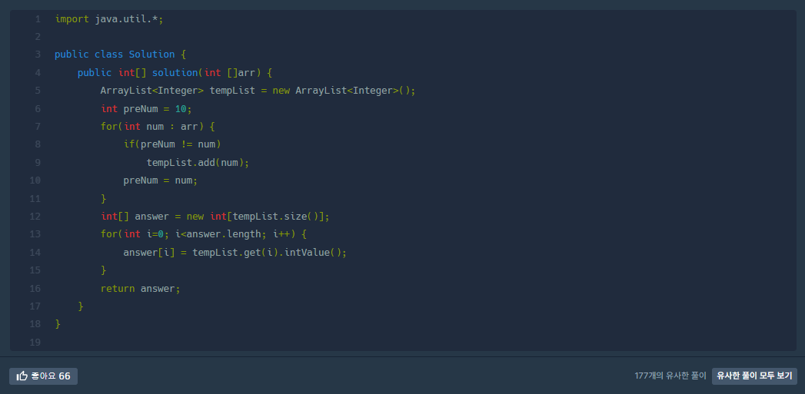Viewport: 805px width, 394px height.
Task: Click line number 11 in gutter
Action: coord(35,199)
